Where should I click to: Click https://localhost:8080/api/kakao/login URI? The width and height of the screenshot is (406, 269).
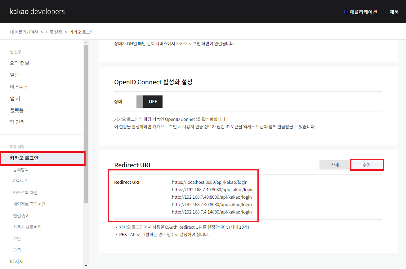pos(210,182)
